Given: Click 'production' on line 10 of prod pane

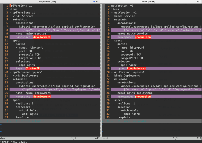Looking at the screenshot, I should click(143, 37).
